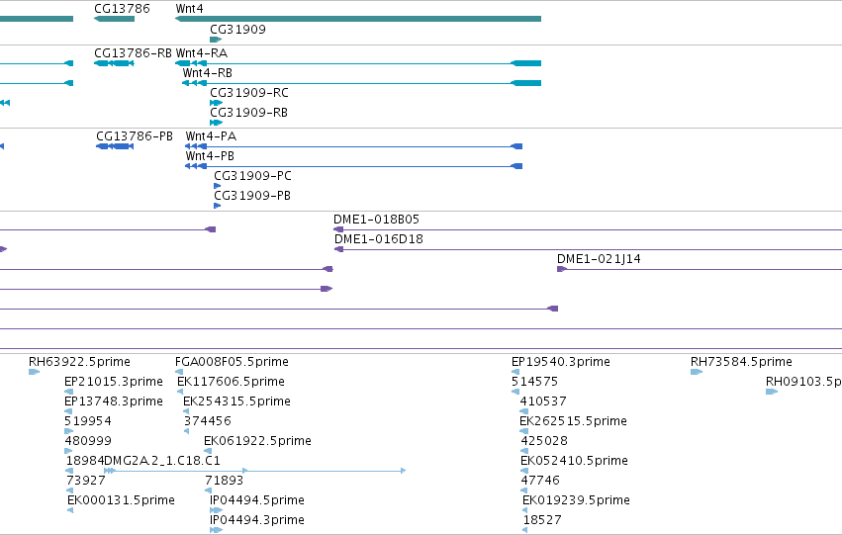Click the Wnt4-PB label

(210, 156)
